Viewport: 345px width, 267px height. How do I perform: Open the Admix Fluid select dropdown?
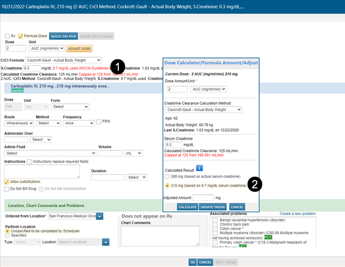pos(50,153)
